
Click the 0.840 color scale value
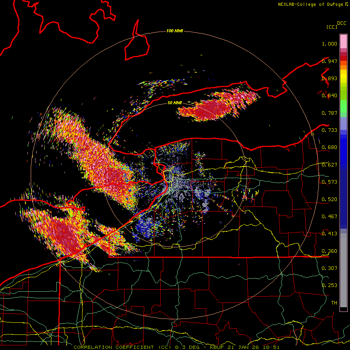(x=329, y=96)
